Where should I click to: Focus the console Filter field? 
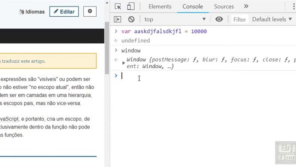pyautogui.click(x=240, y=19)
